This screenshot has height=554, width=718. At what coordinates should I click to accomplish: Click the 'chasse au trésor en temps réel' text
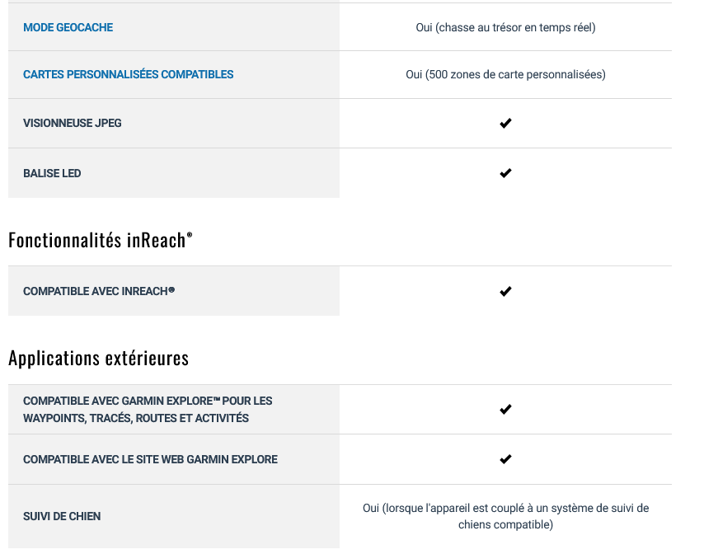click(515, 27)
